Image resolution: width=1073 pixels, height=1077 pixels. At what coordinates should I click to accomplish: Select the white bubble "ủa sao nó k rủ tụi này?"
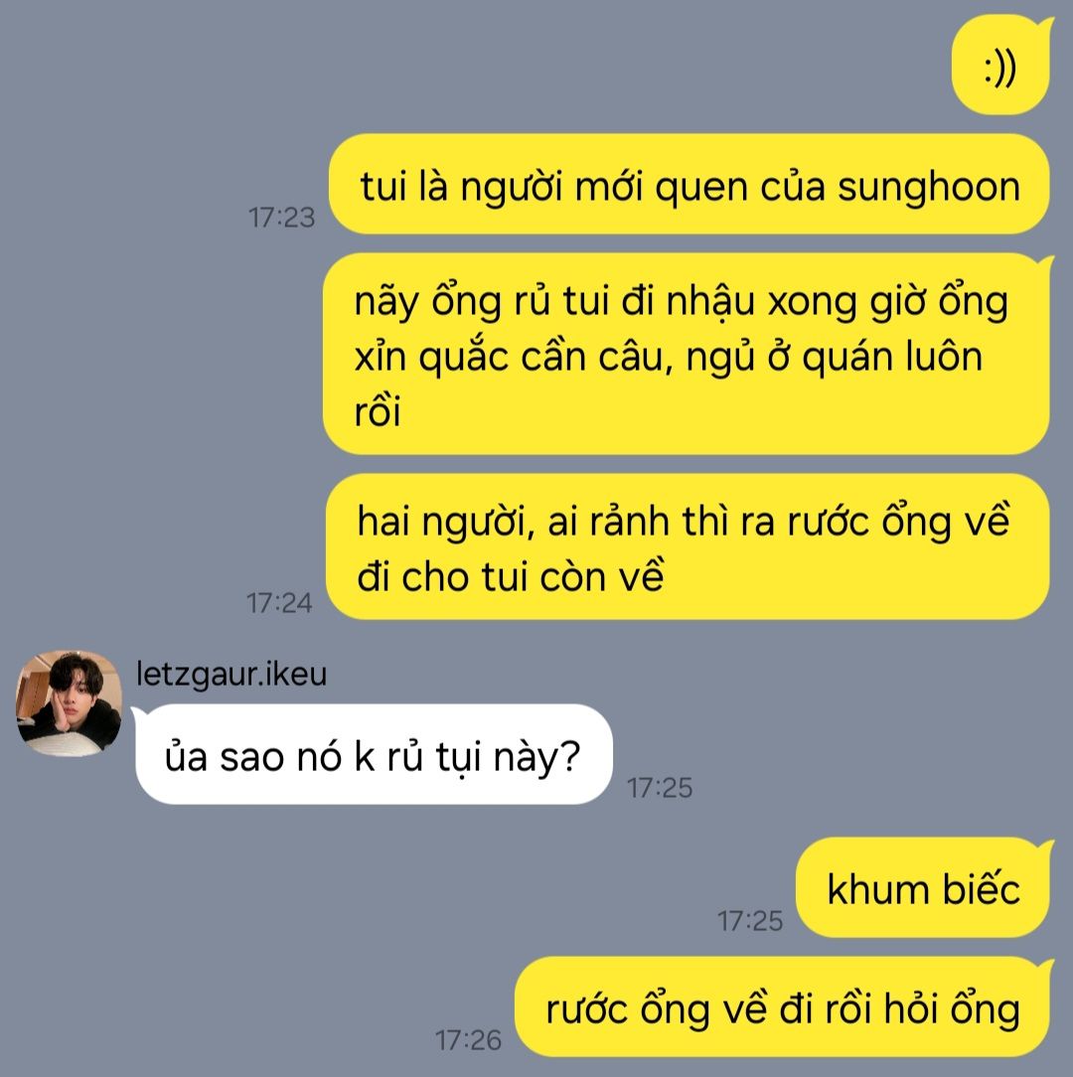[373, 755]
